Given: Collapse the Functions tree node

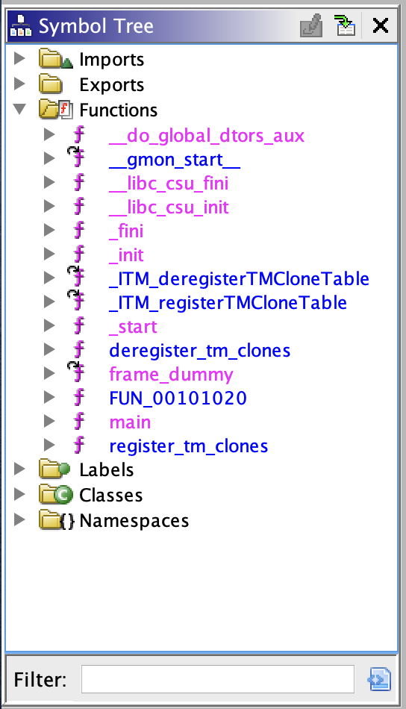Looking at the screenshot, I should point(19,109).
